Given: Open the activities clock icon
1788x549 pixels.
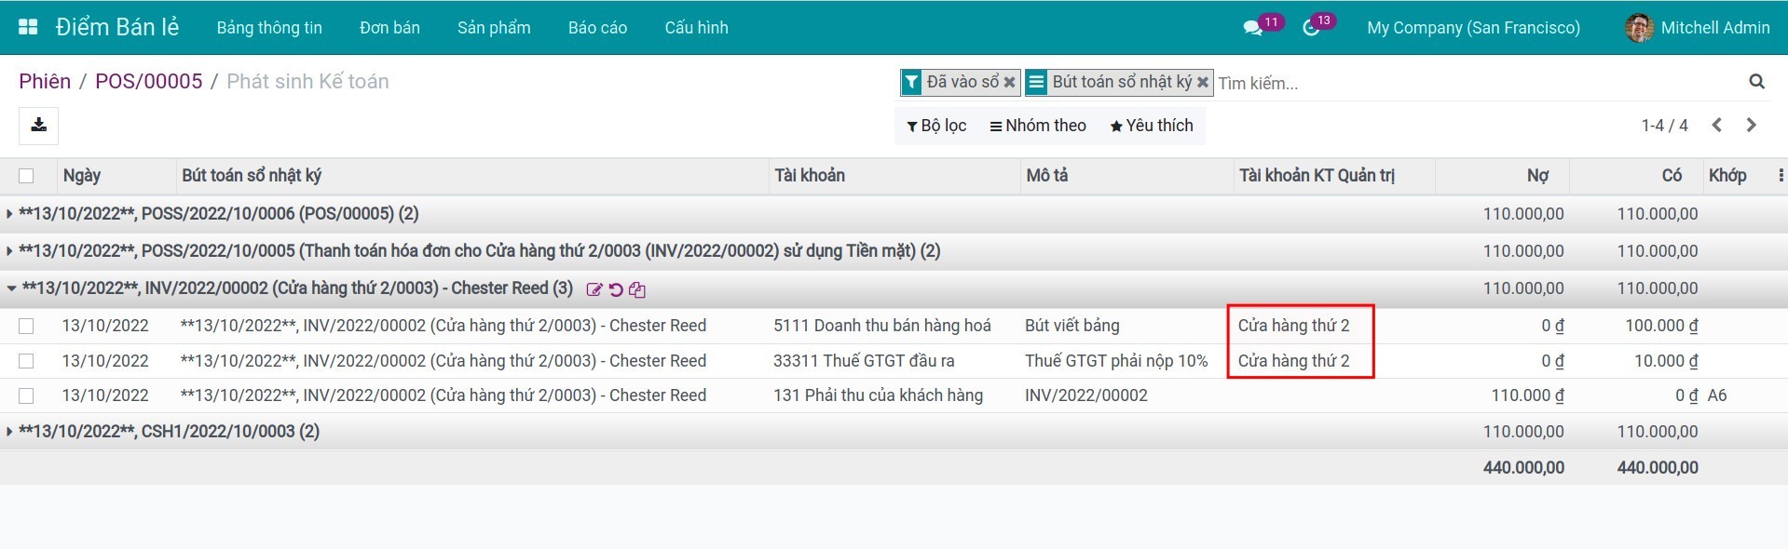Looking at the screenshot, I should [x=1311, y=28].
